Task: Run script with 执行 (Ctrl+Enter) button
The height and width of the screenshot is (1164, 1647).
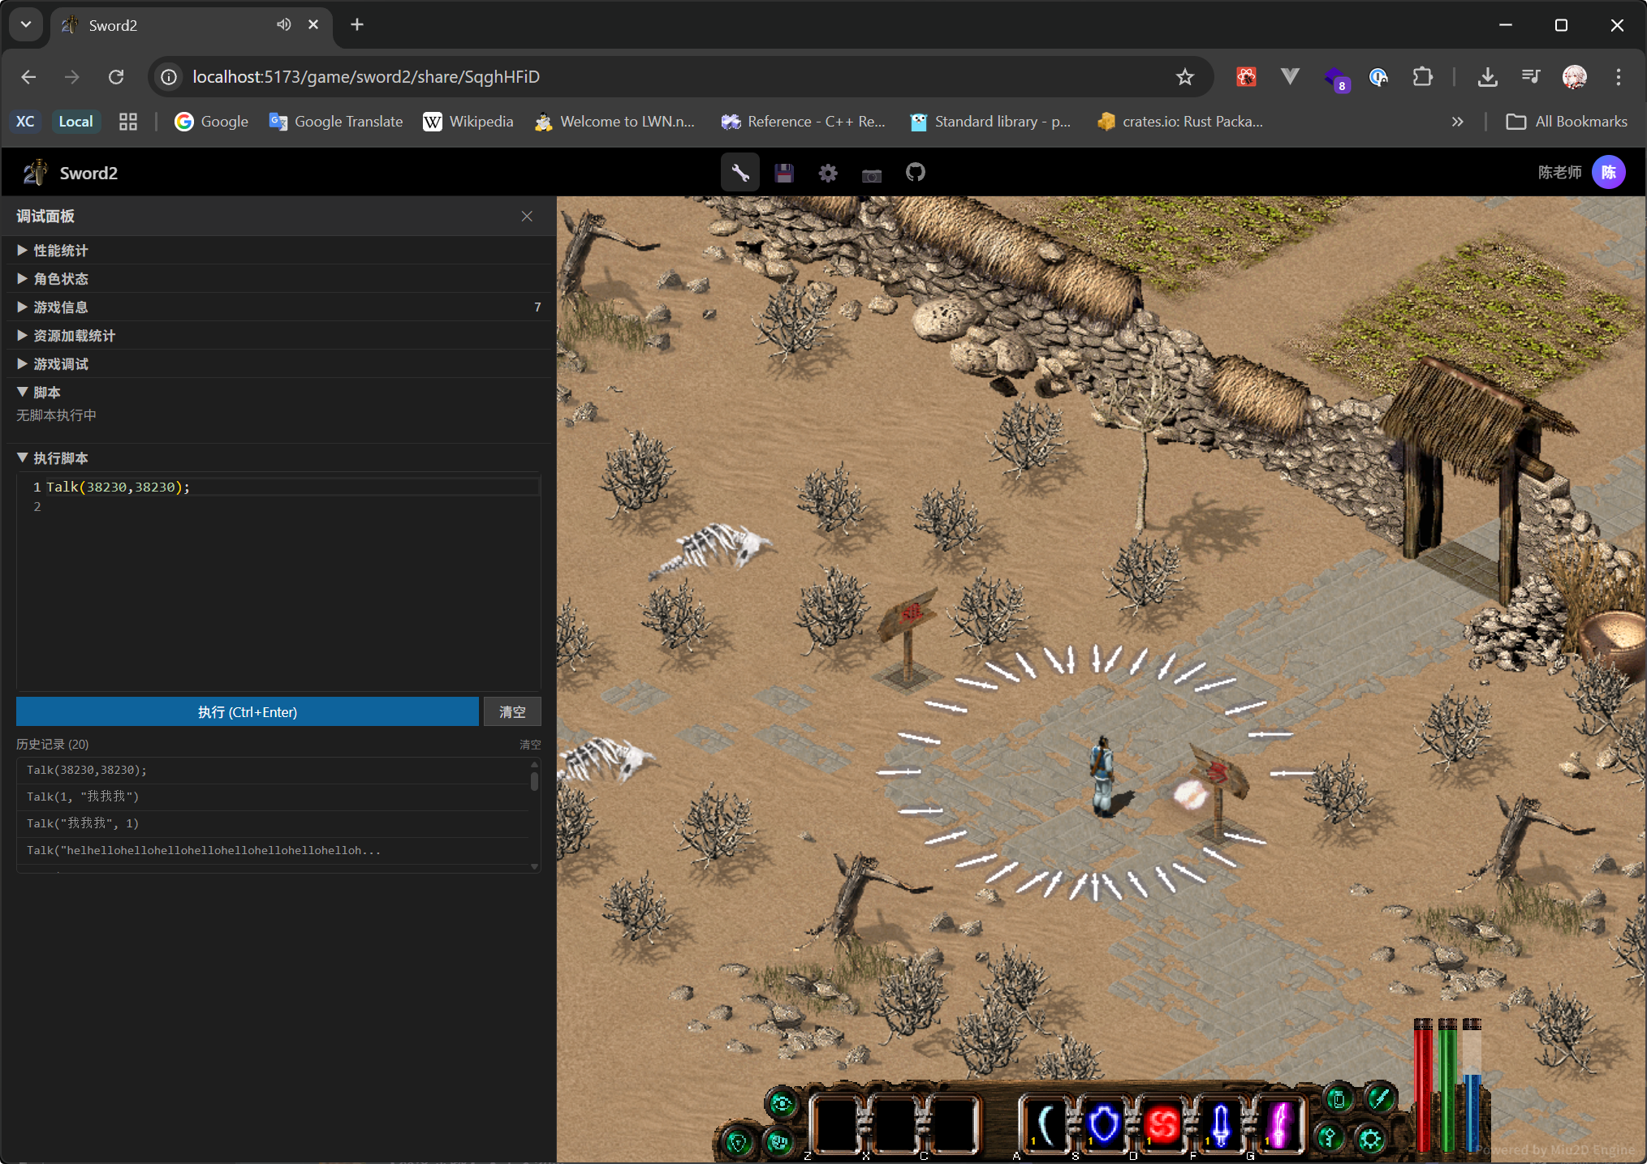Action: [248, 711]
